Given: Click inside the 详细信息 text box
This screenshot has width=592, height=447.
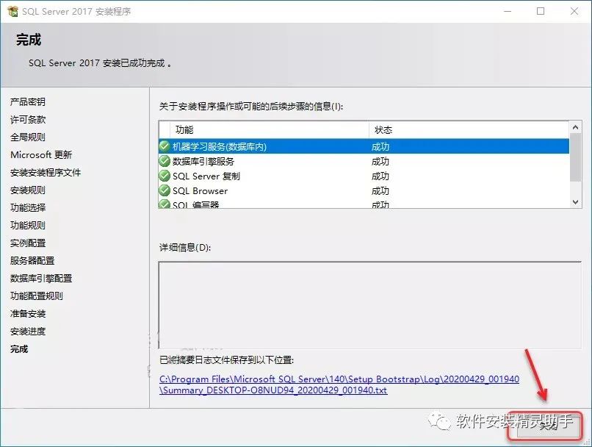Looking at the screenshot, I should click(x=369, y=305).
